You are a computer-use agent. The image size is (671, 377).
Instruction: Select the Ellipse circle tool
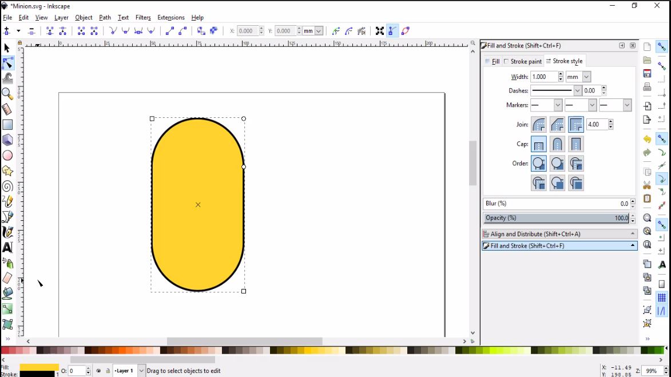coord(7,156)
